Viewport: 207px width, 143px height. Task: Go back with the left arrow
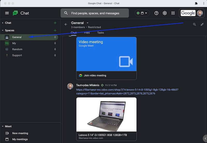(x=66, y=24)
